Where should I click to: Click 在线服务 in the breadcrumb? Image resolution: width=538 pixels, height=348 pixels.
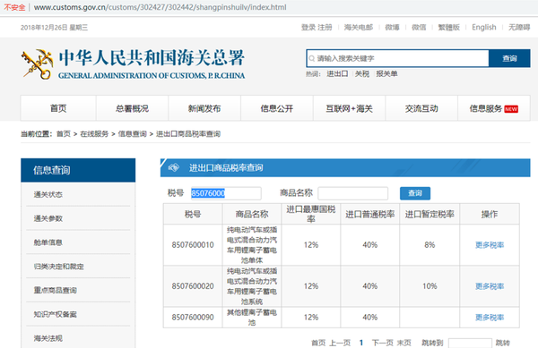point(94,134)
